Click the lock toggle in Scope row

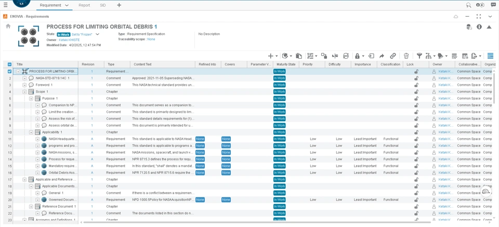(x=416, y=91)
